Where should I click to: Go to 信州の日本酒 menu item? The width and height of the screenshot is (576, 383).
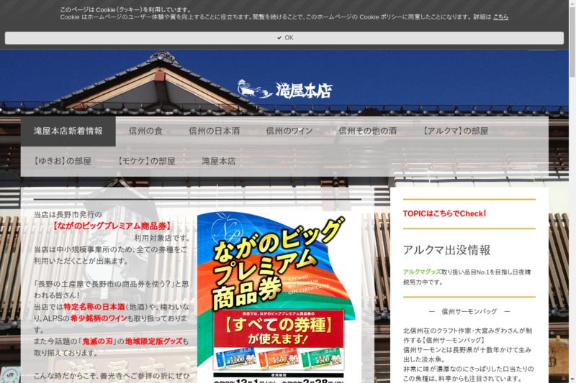(214, 131)
